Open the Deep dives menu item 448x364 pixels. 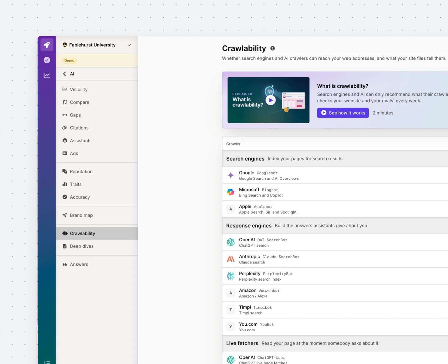pos(97,246)
